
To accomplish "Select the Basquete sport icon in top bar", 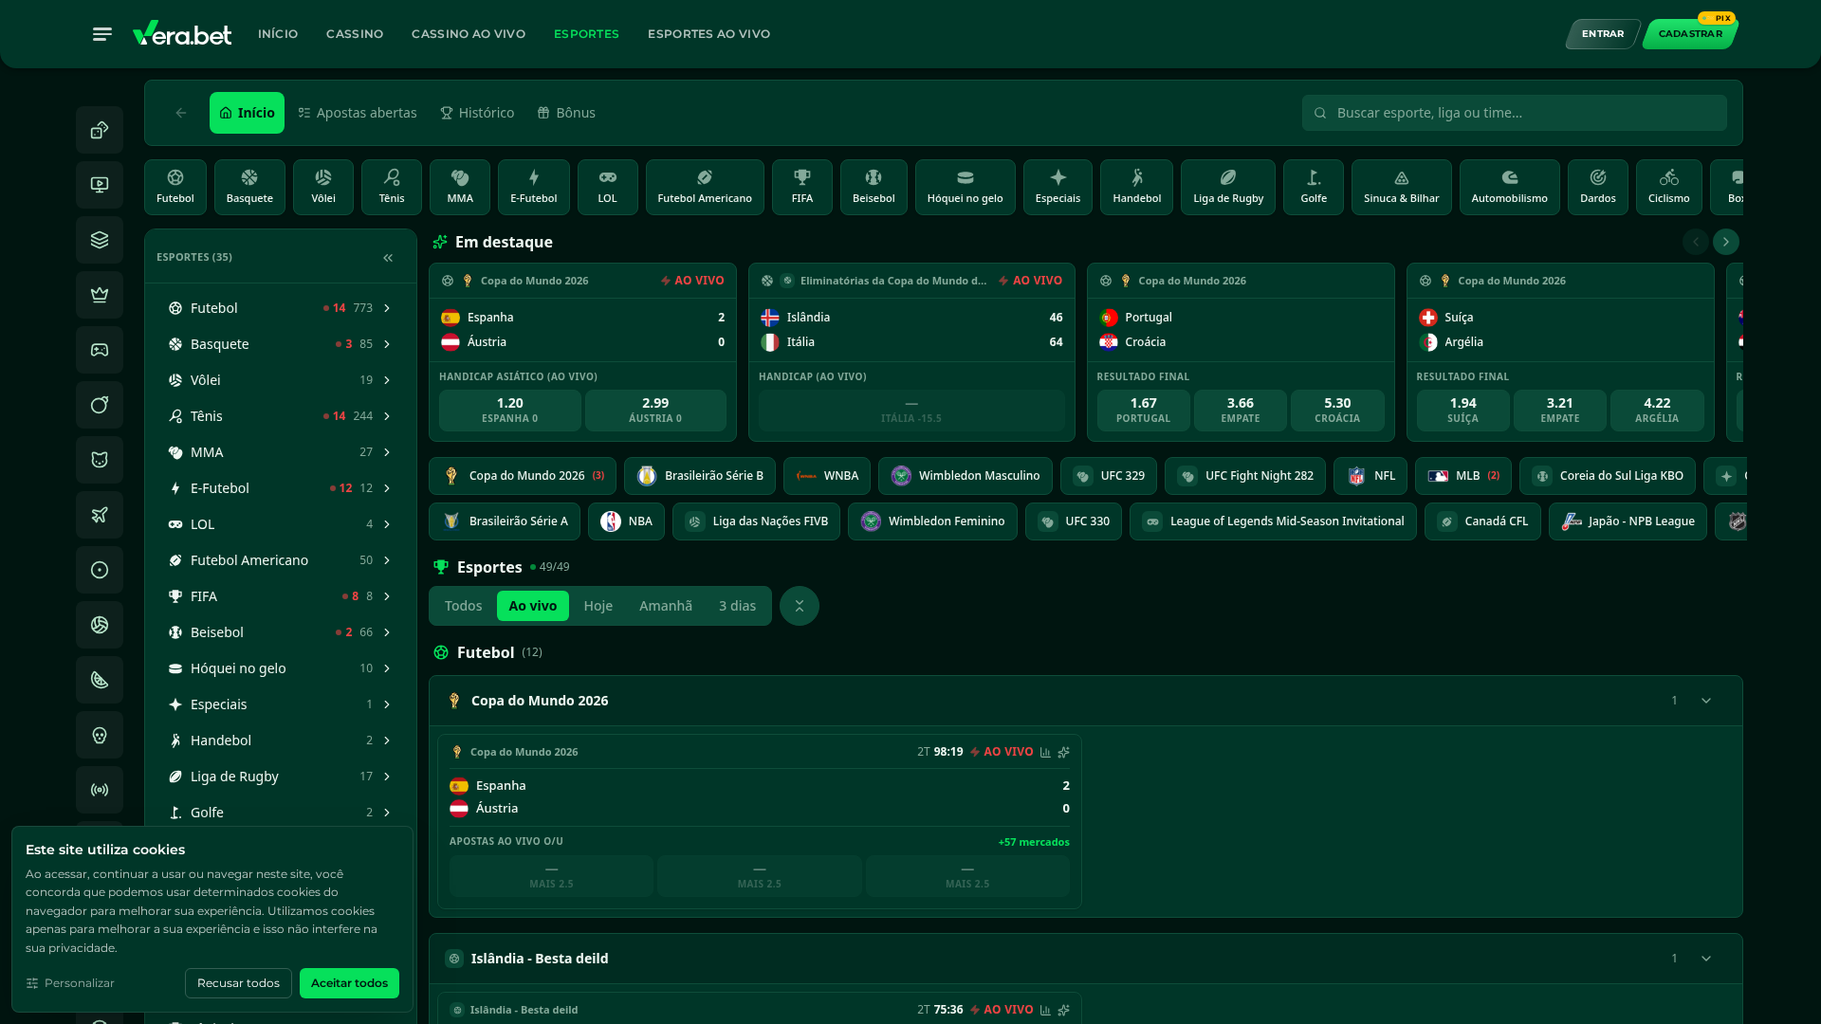I will [249, 187].
